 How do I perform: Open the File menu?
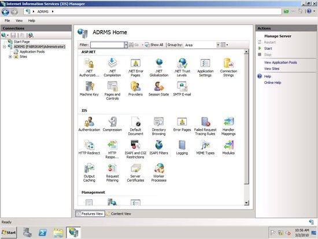[8, 20]
